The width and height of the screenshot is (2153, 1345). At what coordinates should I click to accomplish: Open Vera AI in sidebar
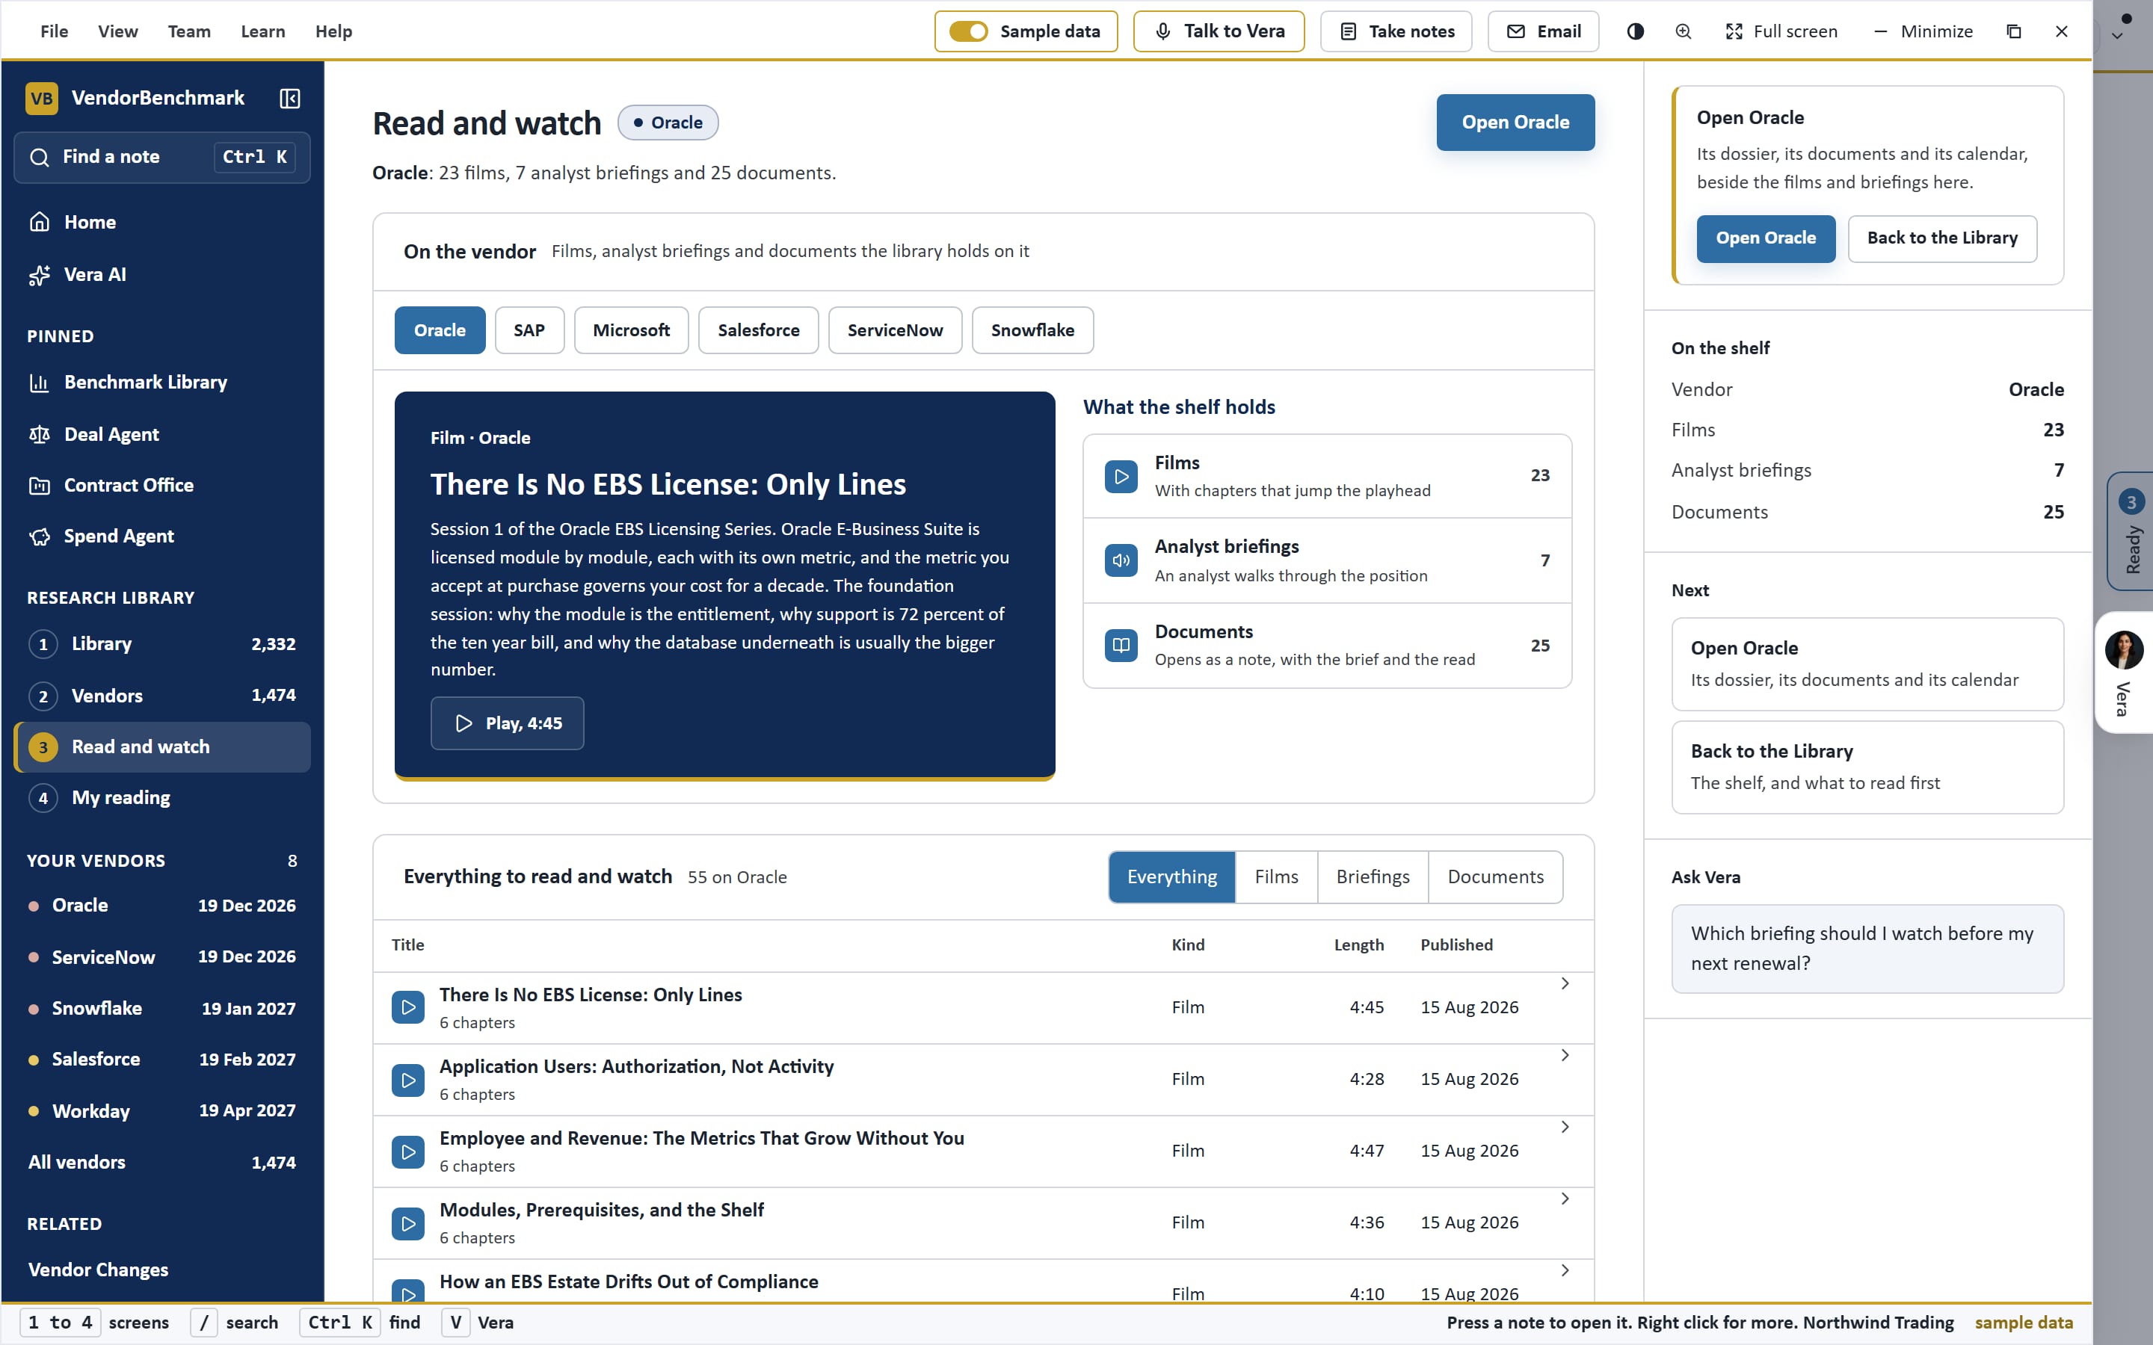[x=162, y=275]
